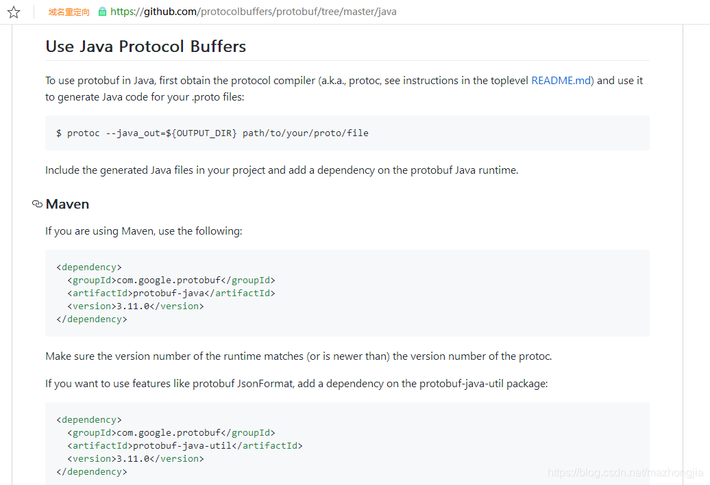710x485 pixels.
Task: Click the Maven section heading text
Action: point(67,204)
